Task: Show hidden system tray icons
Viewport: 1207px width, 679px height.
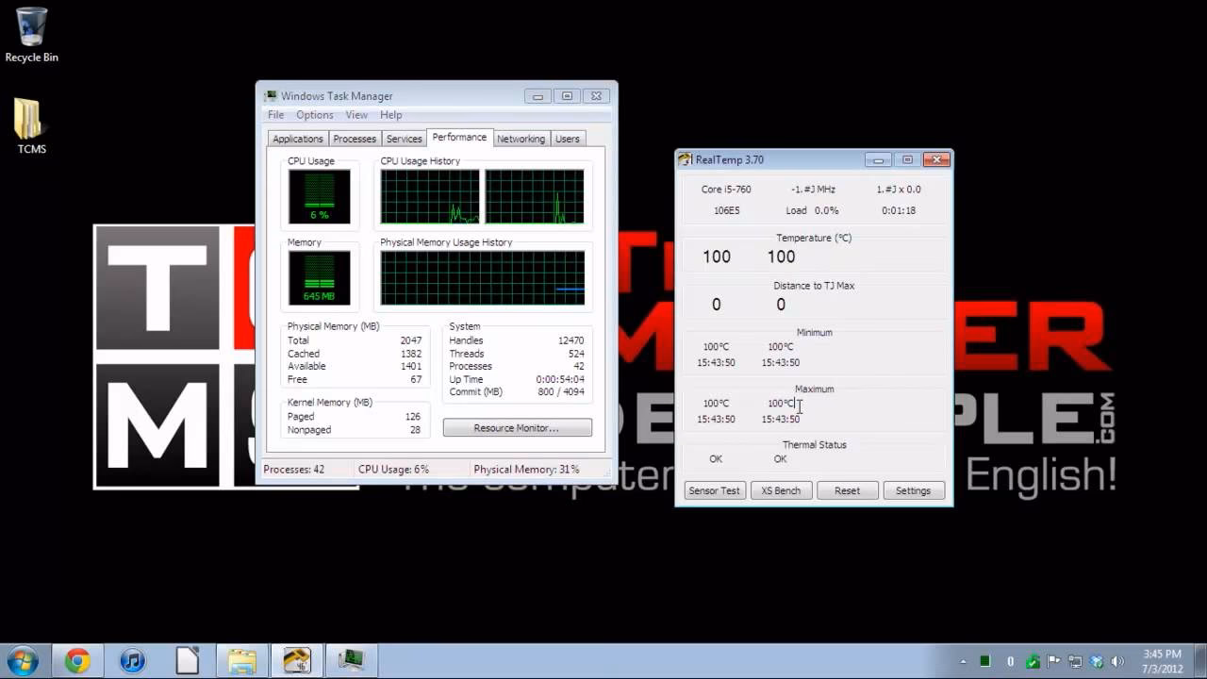Action: [963, 661]
